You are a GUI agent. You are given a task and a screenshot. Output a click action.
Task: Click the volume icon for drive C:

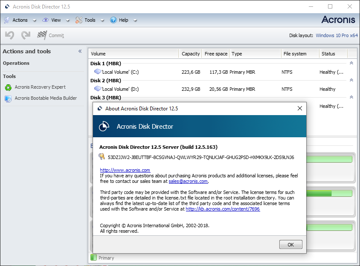coord(97,72)
